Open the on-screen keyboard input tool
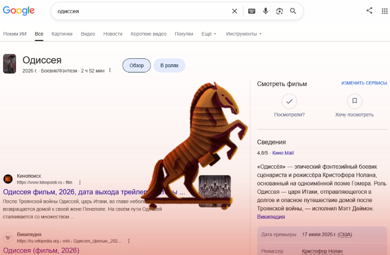 pyautogui.click(x=252, y=11)
